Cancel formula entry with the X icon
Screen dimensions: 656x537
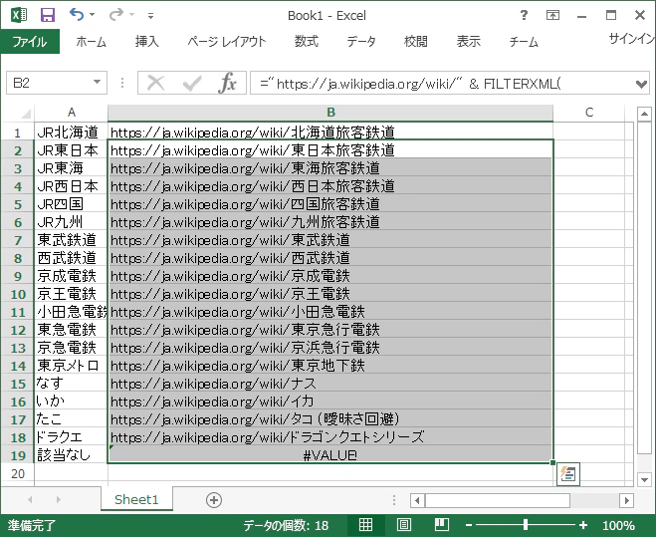pyautogui.click(x=156, y=83)
